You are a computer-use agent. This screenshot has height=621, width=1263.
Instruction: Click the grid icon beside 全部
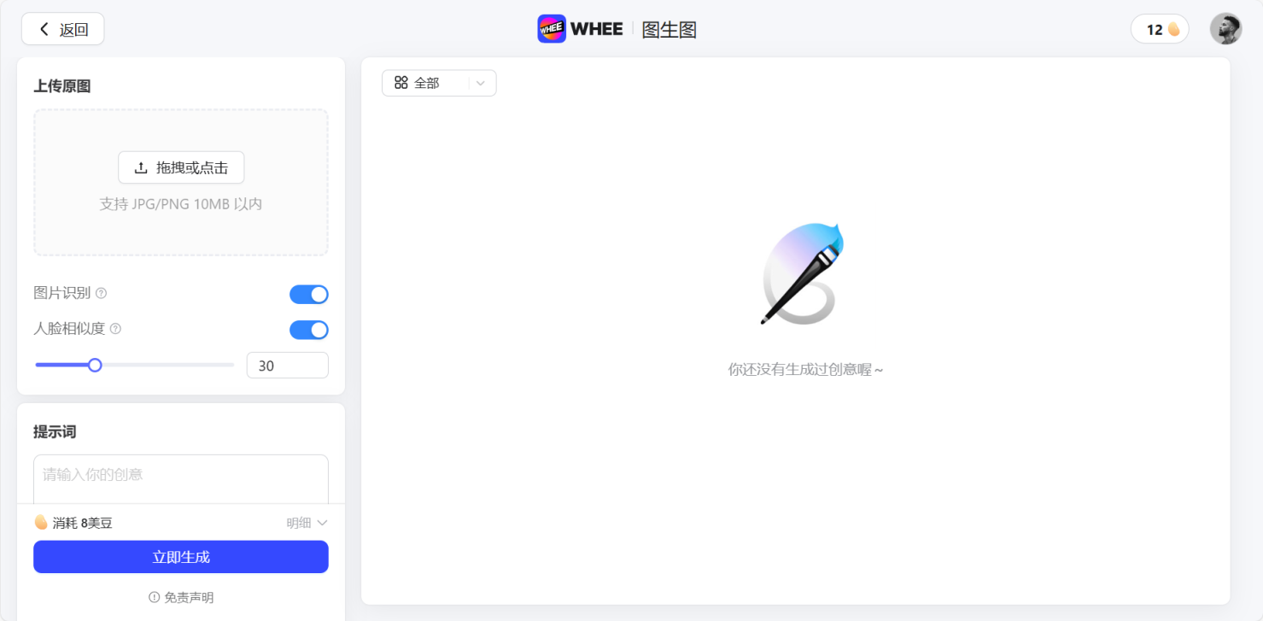[401, 83]
